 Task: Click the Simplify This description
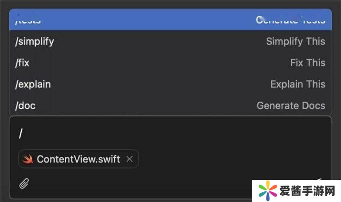tap(295, 42)
